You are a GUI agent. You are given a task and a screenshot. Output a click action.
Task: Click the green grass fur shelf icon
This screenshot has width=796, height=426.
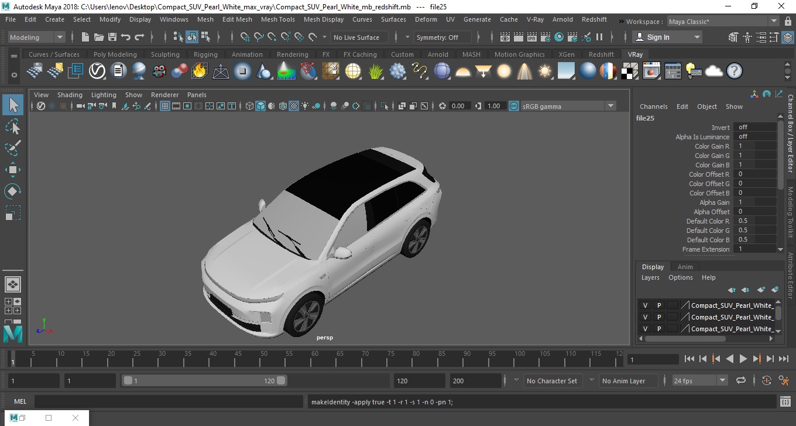(376, 71)
